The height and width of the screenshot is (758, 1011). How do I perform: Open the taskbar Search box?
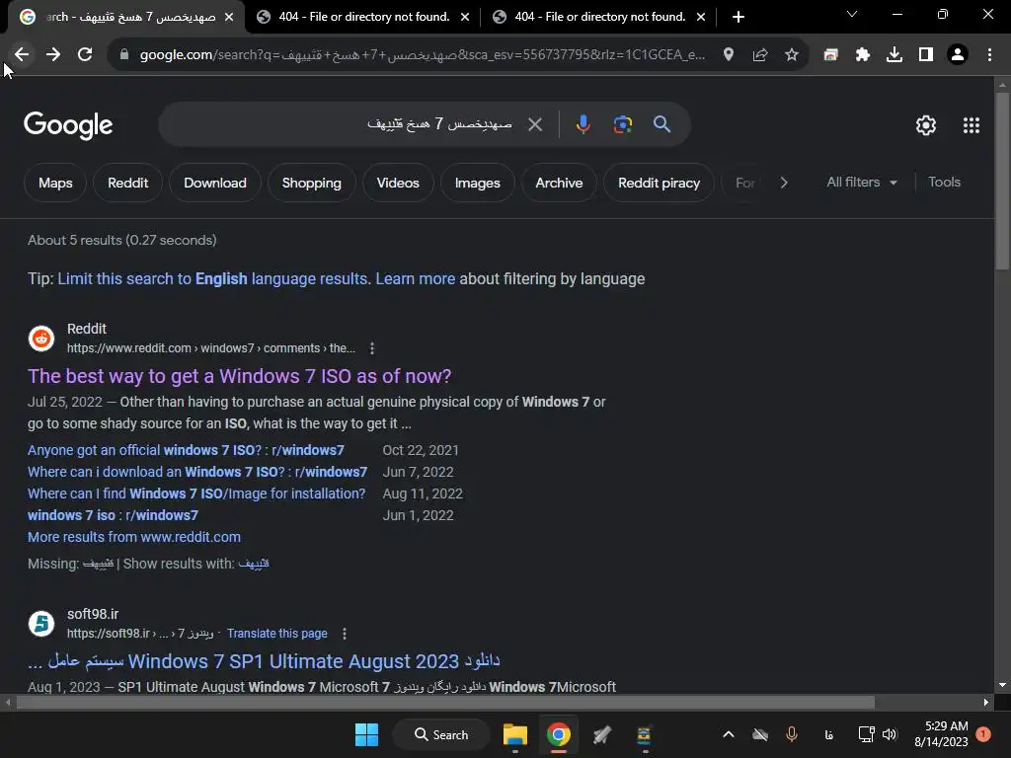441,734
